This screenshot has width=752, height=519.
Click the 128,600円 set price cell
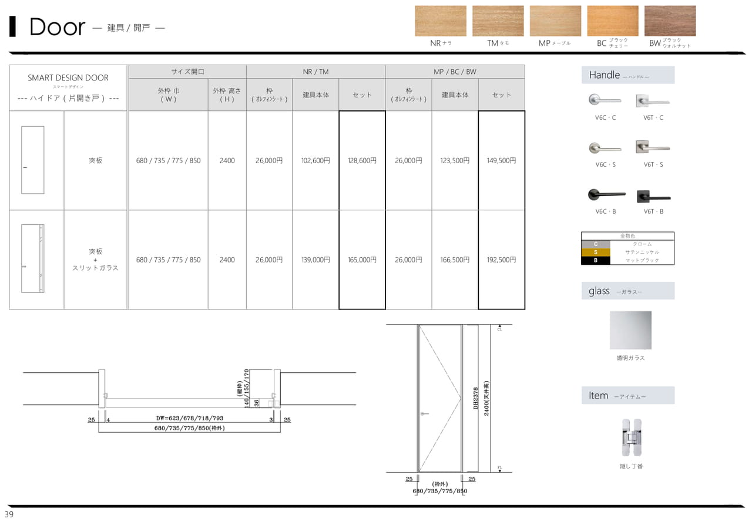362,160
